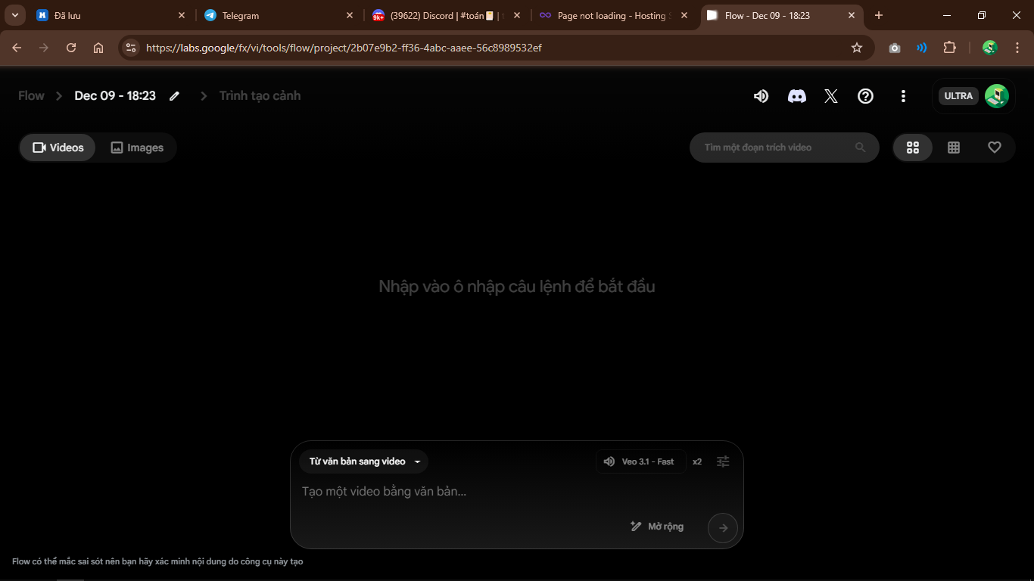This screenshot has height=581, width=1034.
Task: Click the arrow submit prompt button
Action: (722, 528)
